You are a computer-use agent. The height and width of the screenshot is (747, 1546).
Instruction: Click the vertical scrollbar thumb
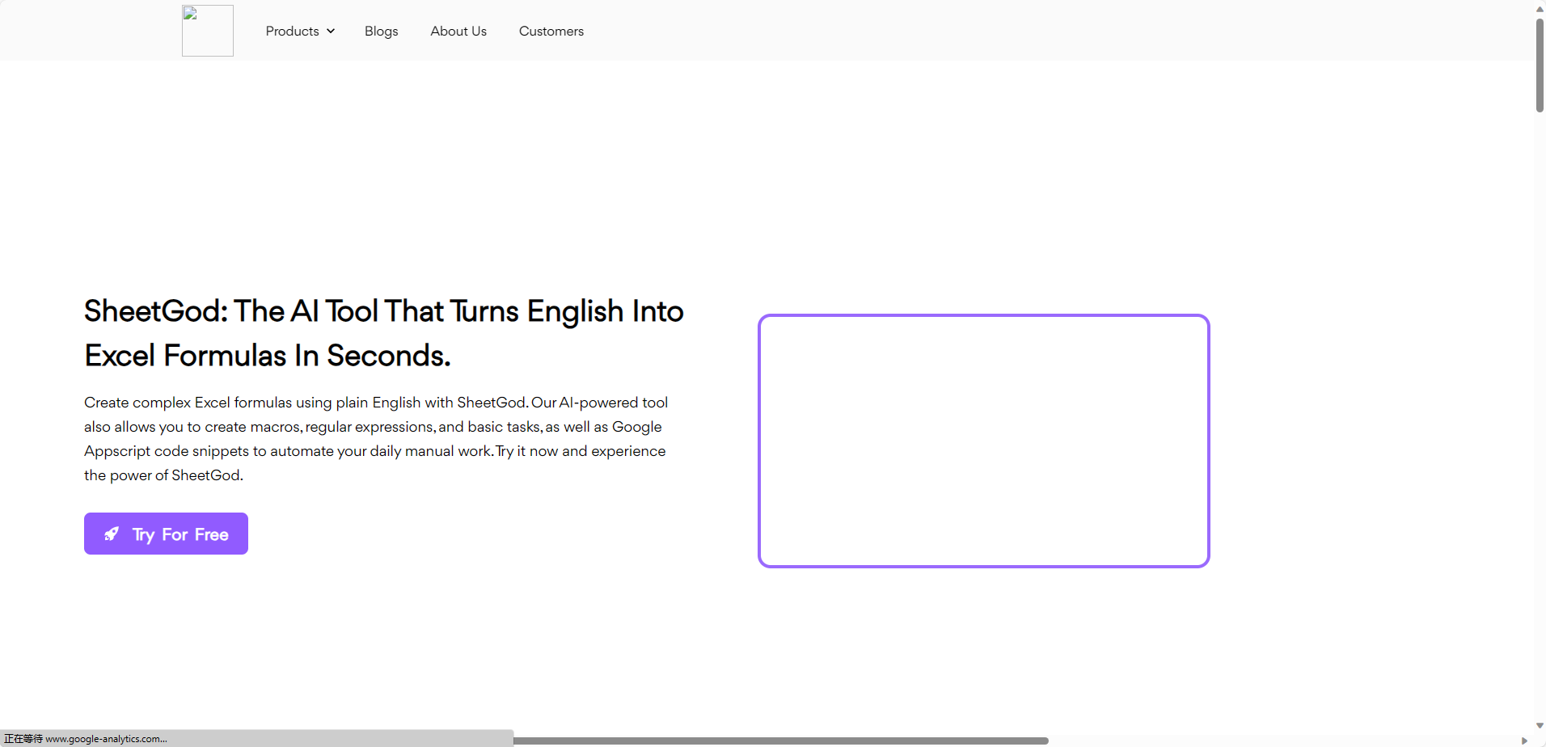(x=1540, y=65)
